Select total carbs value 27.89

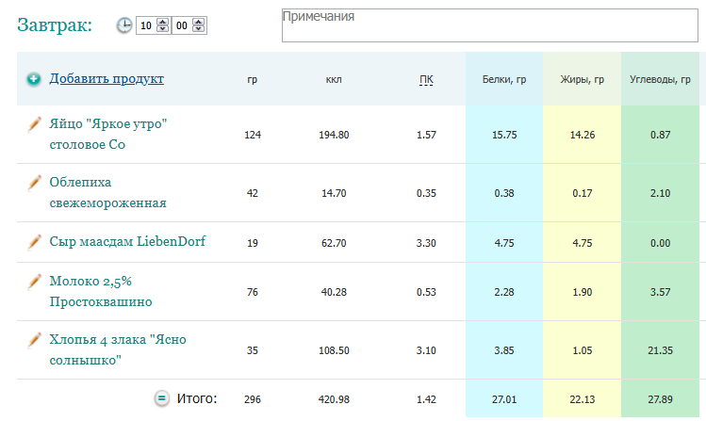tap(660, 399)
